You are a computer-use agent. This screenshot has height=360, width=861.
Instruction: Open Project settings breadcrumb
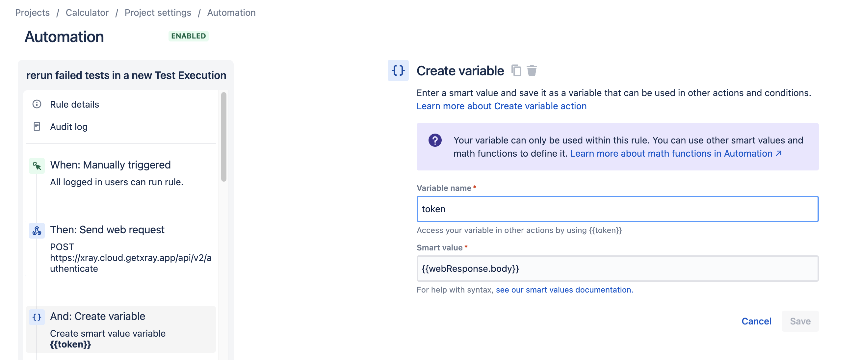[158, 13]
